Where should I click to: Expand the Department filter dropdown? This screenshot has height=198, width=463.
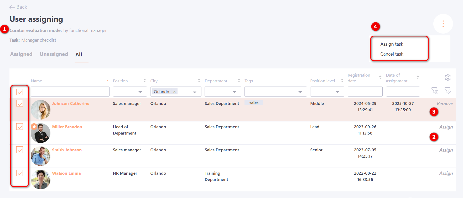[x=235, y=92]
